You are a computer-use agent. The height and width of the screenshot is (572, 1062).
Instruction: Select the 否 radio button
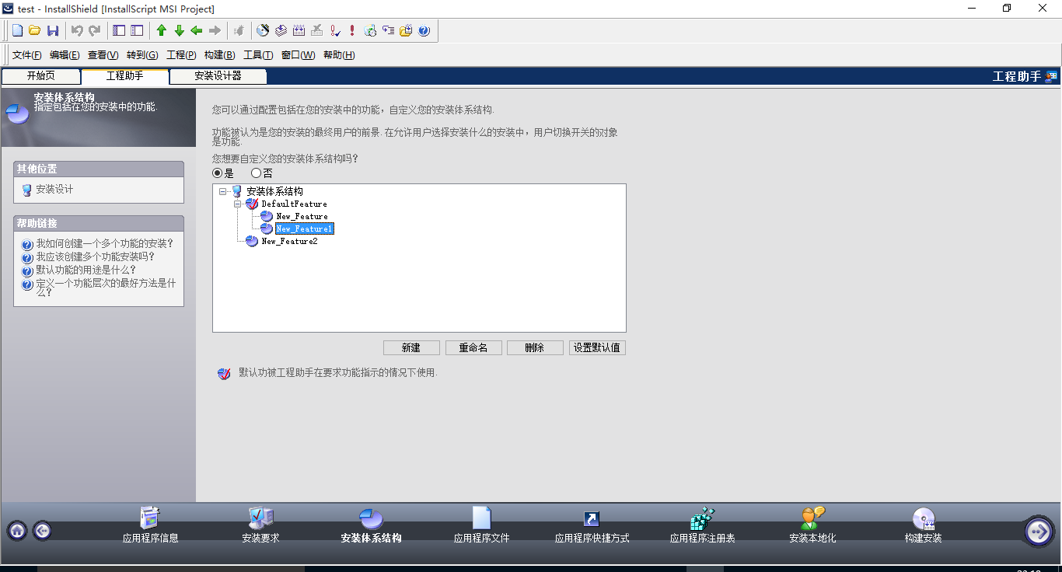(x=256, y=173)
